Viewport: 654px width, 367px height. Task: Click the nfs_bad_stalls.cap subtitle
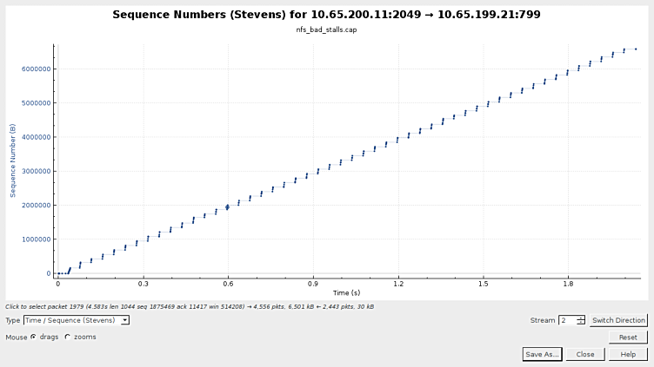click(326, 29)
